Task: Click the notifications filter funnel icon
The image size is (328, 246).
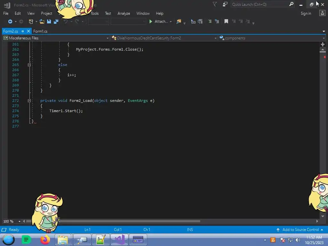Action: (x=215, y=4)
